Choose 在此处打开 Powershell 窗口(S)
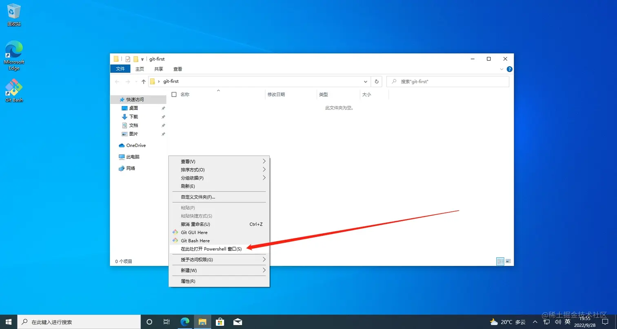617x329 pixels. [x=219, y=249]
